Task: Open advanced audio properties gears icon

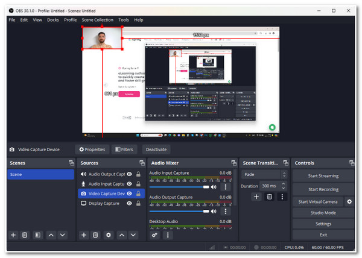Action: (154, 235)
